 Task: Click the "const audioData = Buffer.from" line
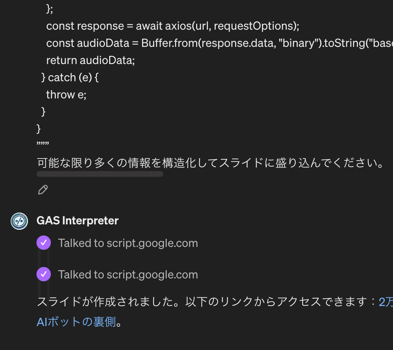tap(219, 43)
